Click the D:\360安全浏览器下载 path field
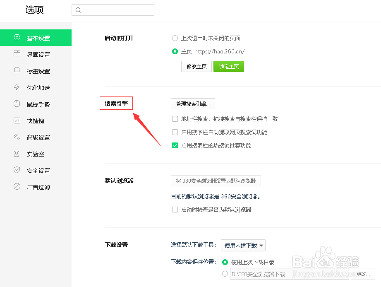 click(290, 274)
